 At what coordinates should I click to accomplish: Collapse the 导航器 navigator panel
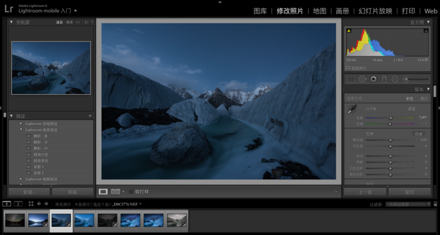coord(11,22)
